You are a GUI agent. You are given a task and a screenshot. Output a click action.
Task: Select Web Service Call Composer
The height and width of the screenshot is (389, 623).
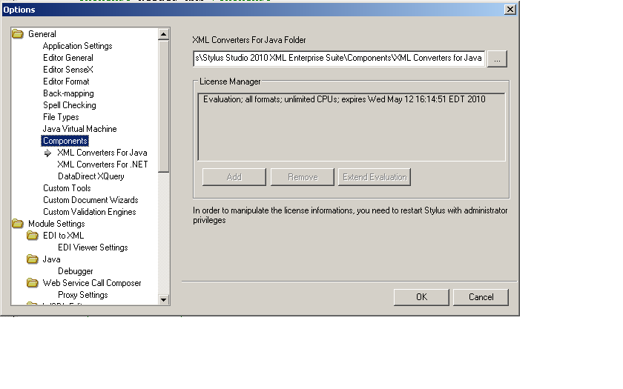click(x=92, y=283)
